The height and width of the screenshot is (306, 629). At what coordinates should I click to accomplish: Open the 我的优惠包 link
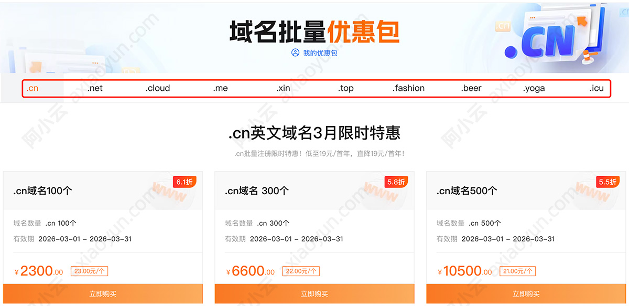tap(320, 53)
